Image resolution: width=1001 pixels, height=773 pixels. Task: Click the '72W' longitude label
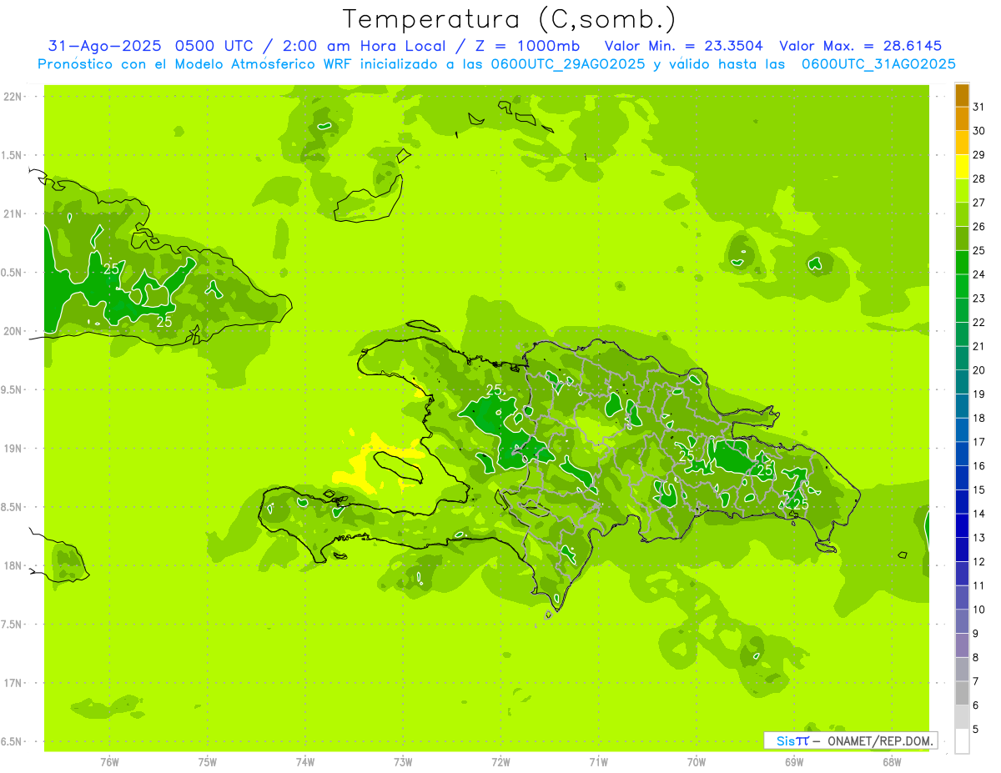[x=501, y=762]
